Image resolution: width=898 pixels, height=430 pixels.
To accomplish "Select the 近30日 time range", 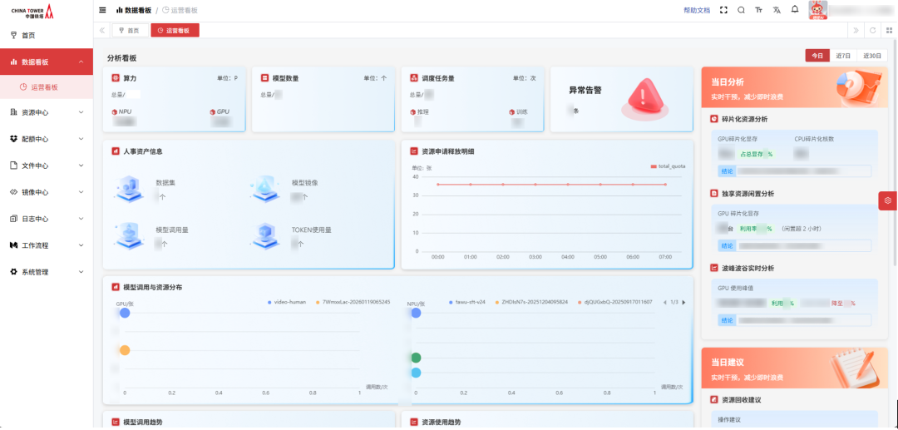I will coord(872,56).
